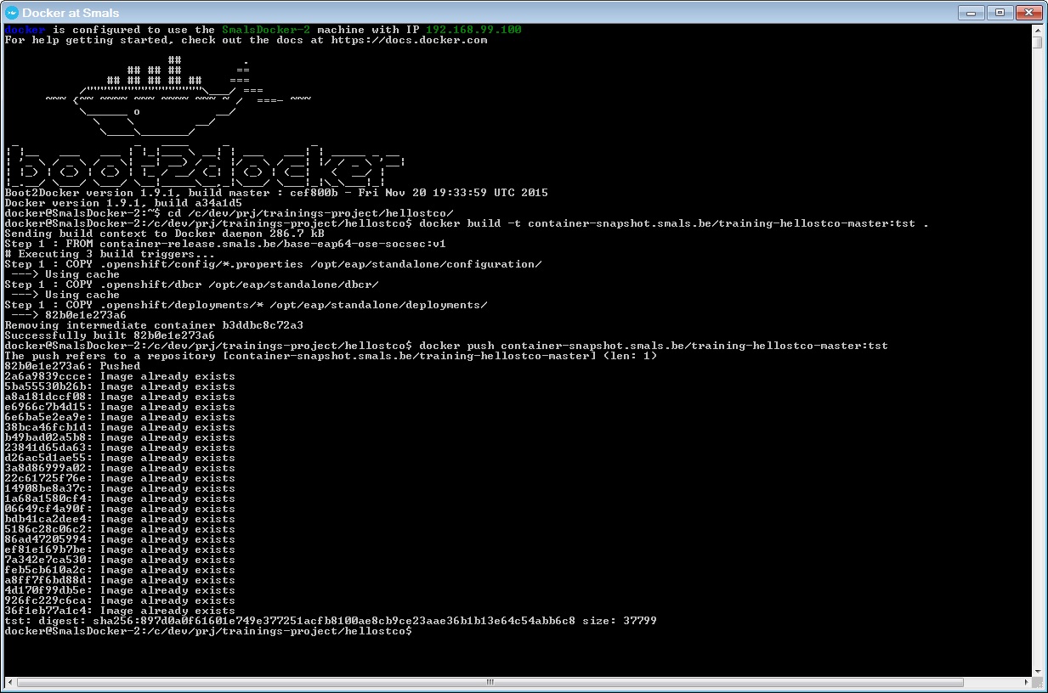Click the Docker whale icon in title bar

tap(12, 12)
